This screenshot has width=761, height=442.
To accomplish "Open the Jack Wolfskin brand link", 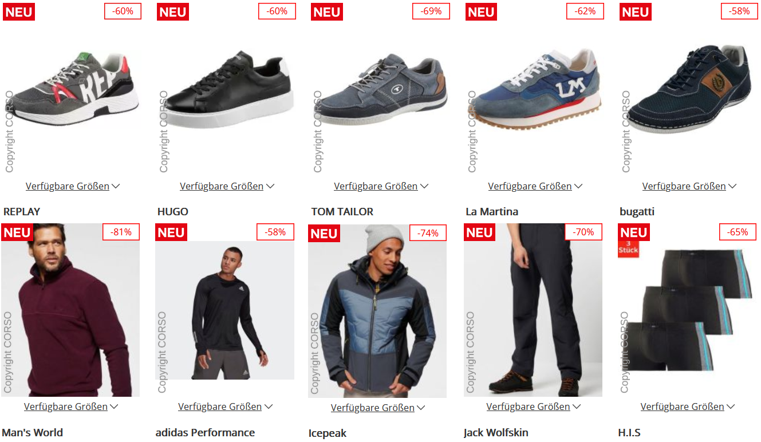I will click(496, 432).
